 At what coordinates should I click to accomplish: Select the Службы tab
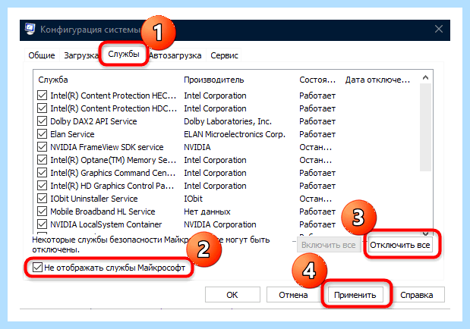(x=124, y=54)
